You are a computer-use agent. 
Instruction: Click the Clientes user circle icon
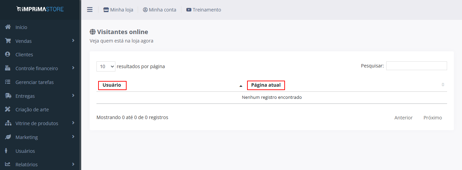[x=8, y=54]
